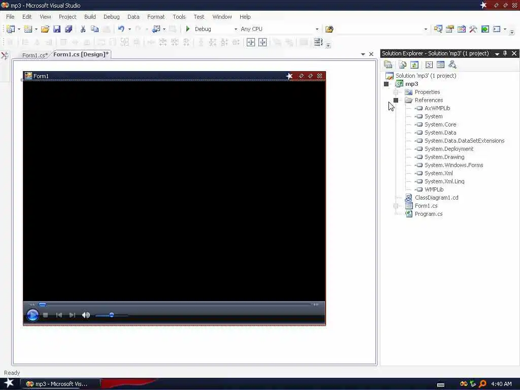Click the media player Next track button
Image resolution: width=520 pixels, height=390 pixels.
(x=72, y=315)
